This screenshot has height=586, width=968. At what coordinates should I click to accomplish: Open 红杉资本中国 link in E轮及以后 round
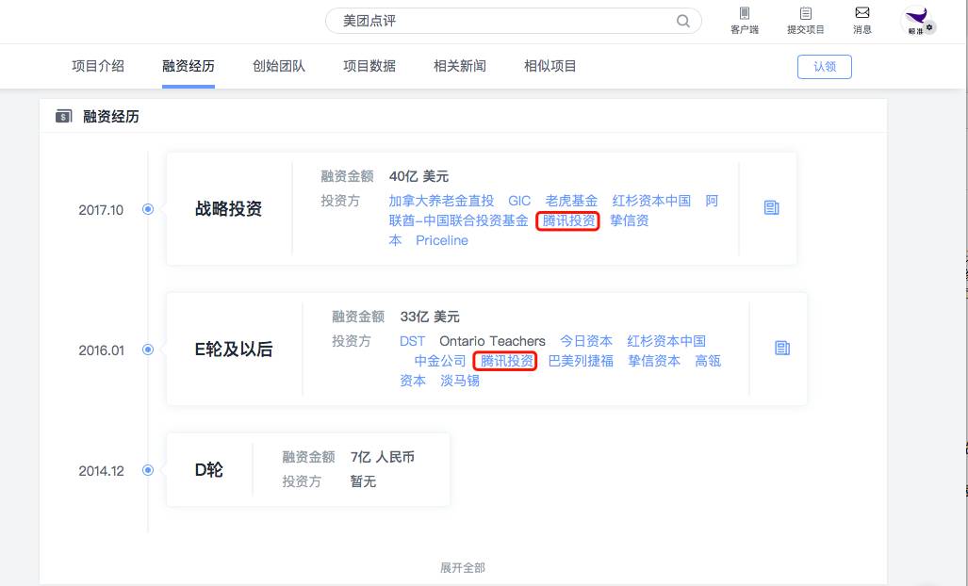(666, 341)
